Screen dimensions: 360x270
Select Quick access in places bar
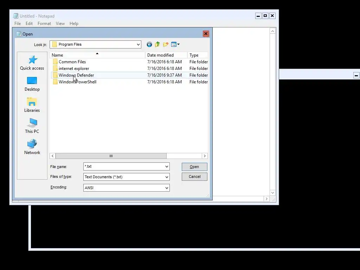(x=32, y=63)
